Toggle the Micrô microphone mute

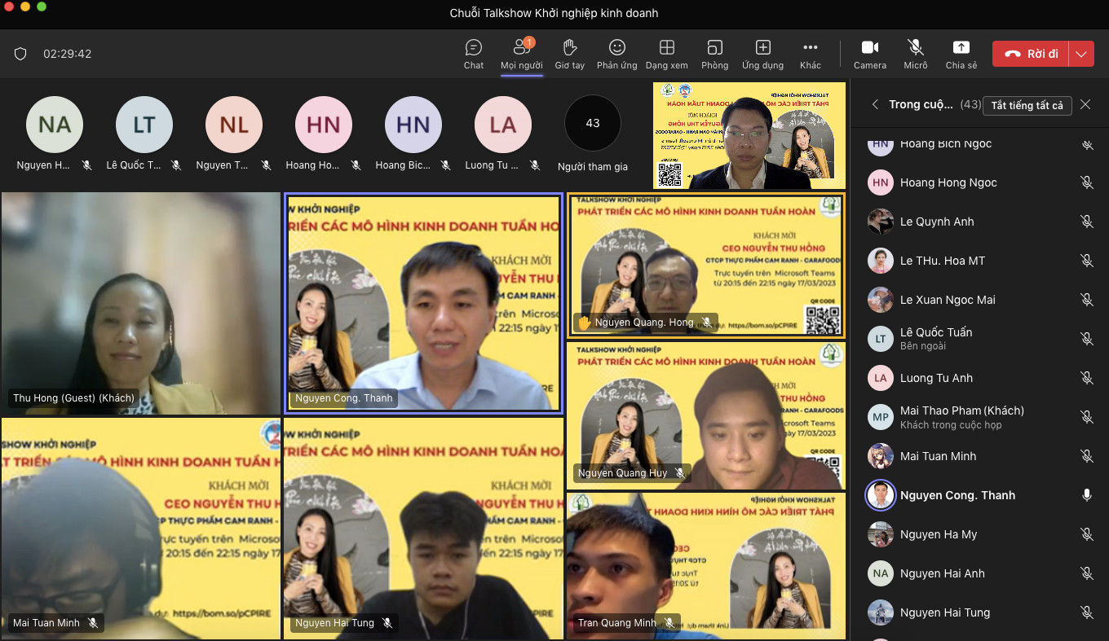[x=916, y=53]
